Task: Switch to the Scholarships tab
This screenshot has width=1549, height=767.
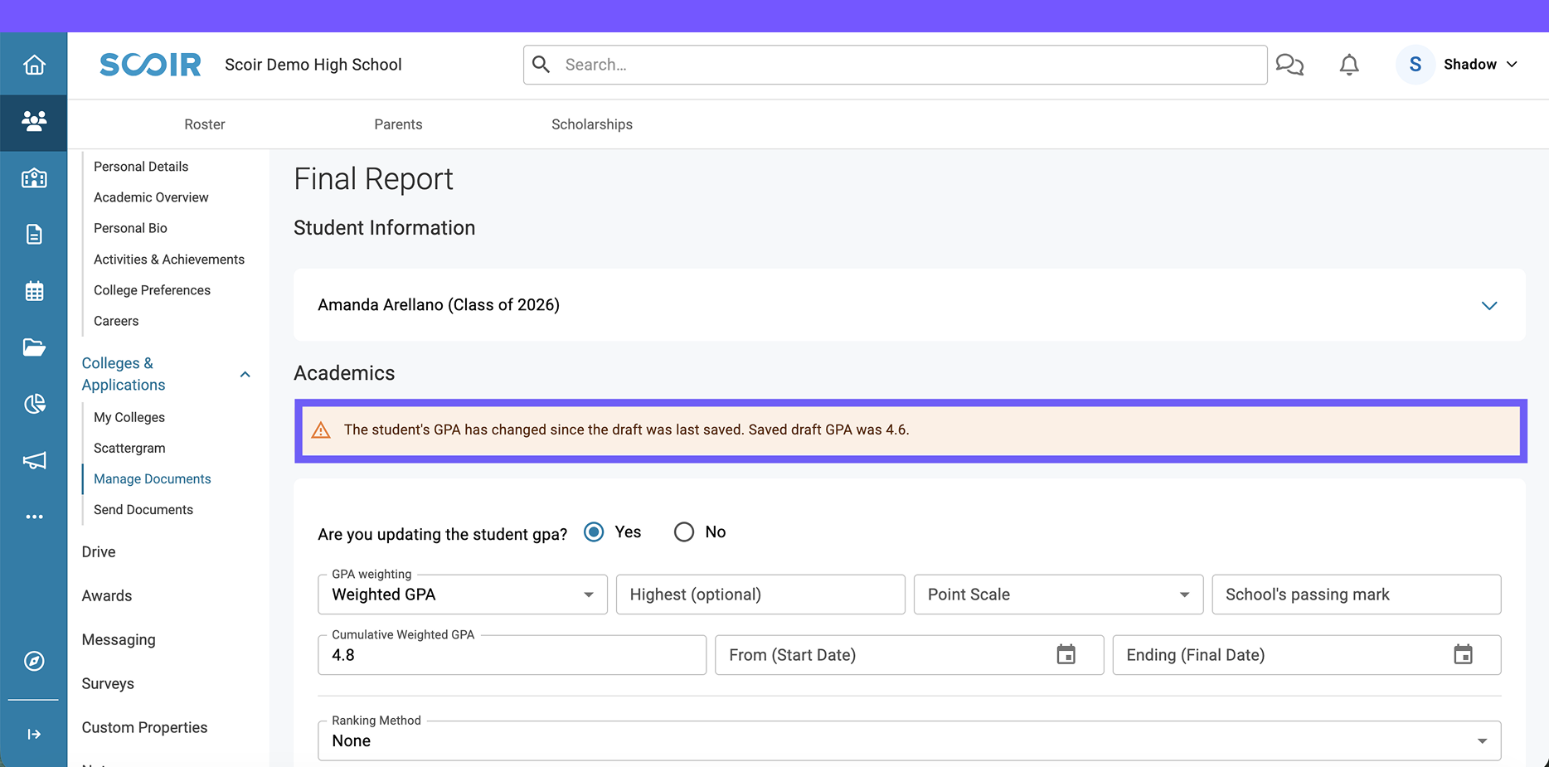Action: point(591,124)
